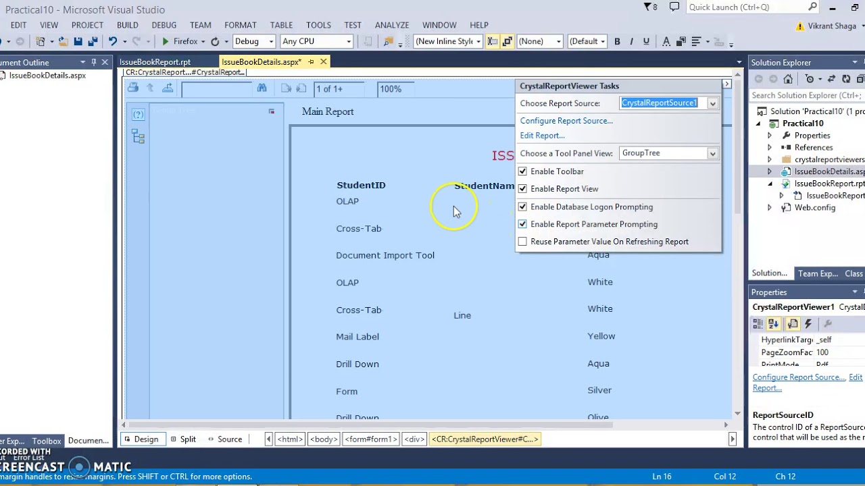Click the Search Solution Explorer field
The height and width of the screenshot is (486, 865).
click(806, 96)
